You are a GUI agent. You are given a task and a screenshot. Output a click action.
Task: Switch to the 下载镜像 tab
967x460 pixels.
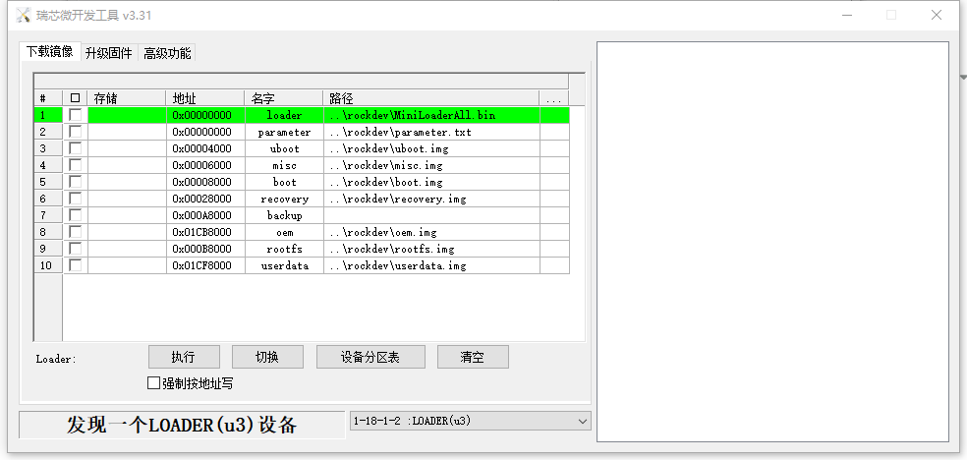(49, 52)
